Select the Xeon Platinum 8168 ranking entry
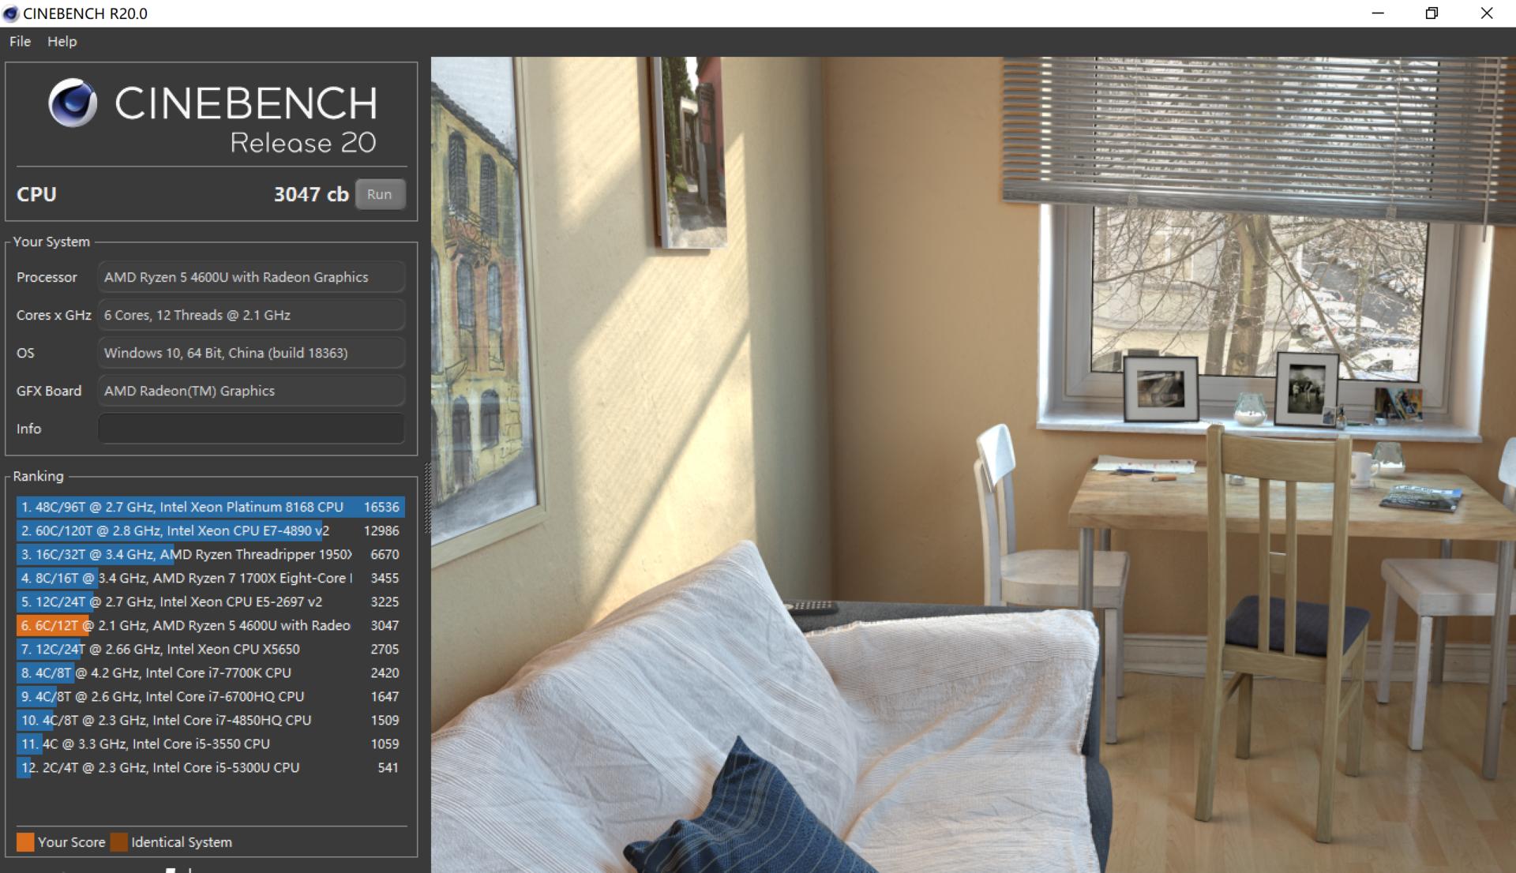This screenshot has height=873, width=1516. point(210,507)
